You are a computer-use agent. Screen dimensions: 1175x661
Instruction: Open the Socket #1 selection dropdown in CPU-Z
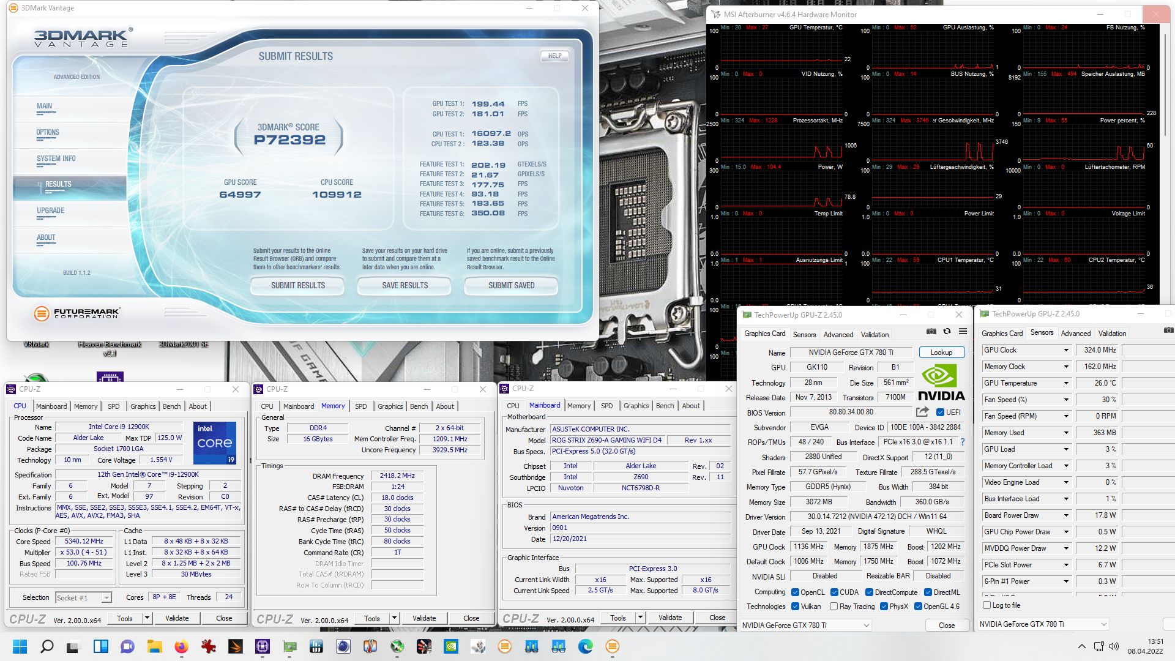tap(83, 597)
